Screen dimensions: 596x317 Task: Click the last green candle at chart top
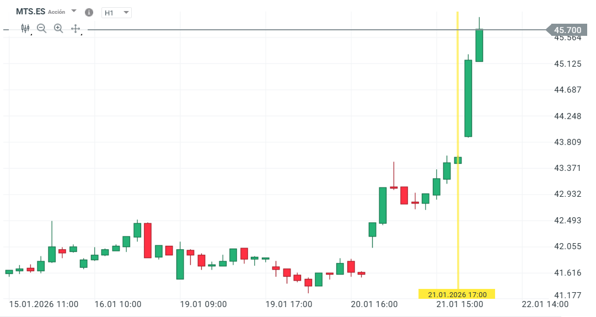pyautogui.click(x=479, y=45)
